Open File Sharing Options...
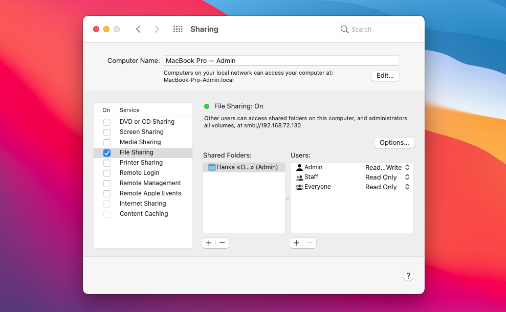 [x=394, y=143]
